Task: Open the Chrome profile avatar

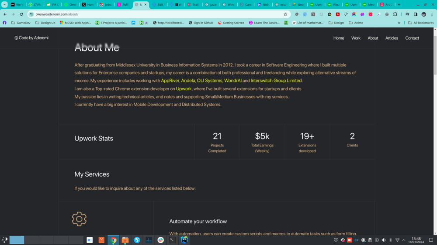Action: [423, 14]
